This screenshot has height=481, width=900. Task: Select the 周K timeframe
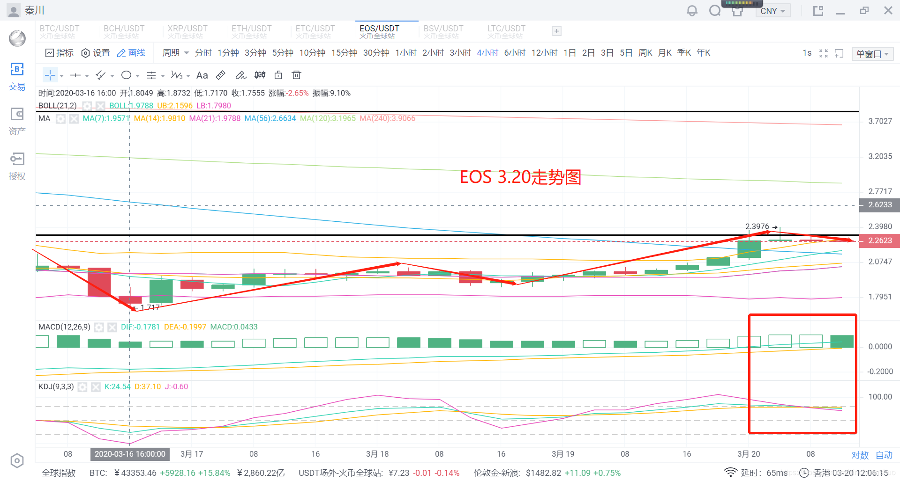click(x=645, y=53)
